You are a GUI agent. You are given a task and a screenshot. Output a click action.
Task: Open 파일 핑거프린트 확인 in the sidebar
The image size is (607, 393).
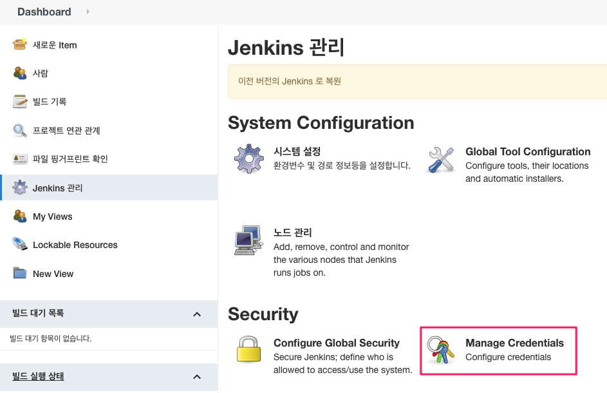pyautogui.click(x=70, y=159)
